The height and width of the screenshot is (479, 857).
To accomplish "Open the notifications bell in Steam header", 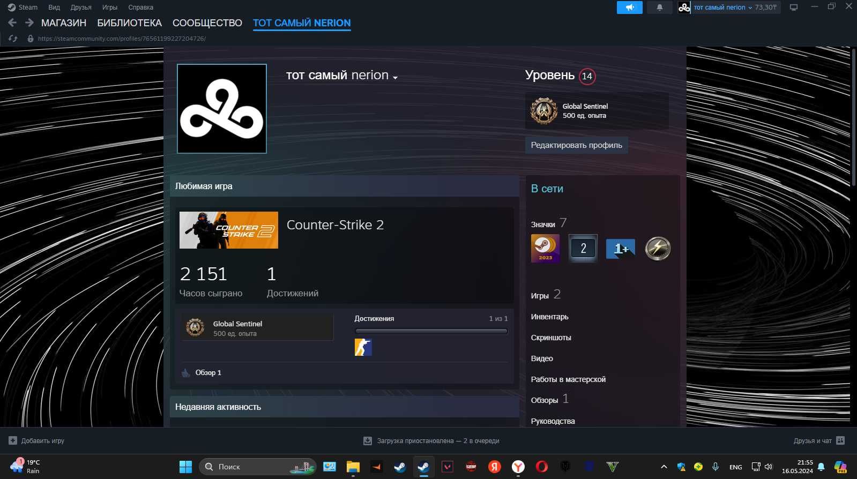I will (x=660, y=8).
